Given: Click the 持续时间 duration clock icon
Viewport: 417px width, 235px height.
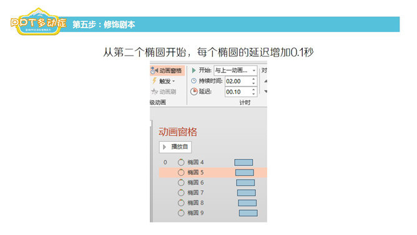Looking at the screenshot, I should pyautogui.click(x=194, y=81).
